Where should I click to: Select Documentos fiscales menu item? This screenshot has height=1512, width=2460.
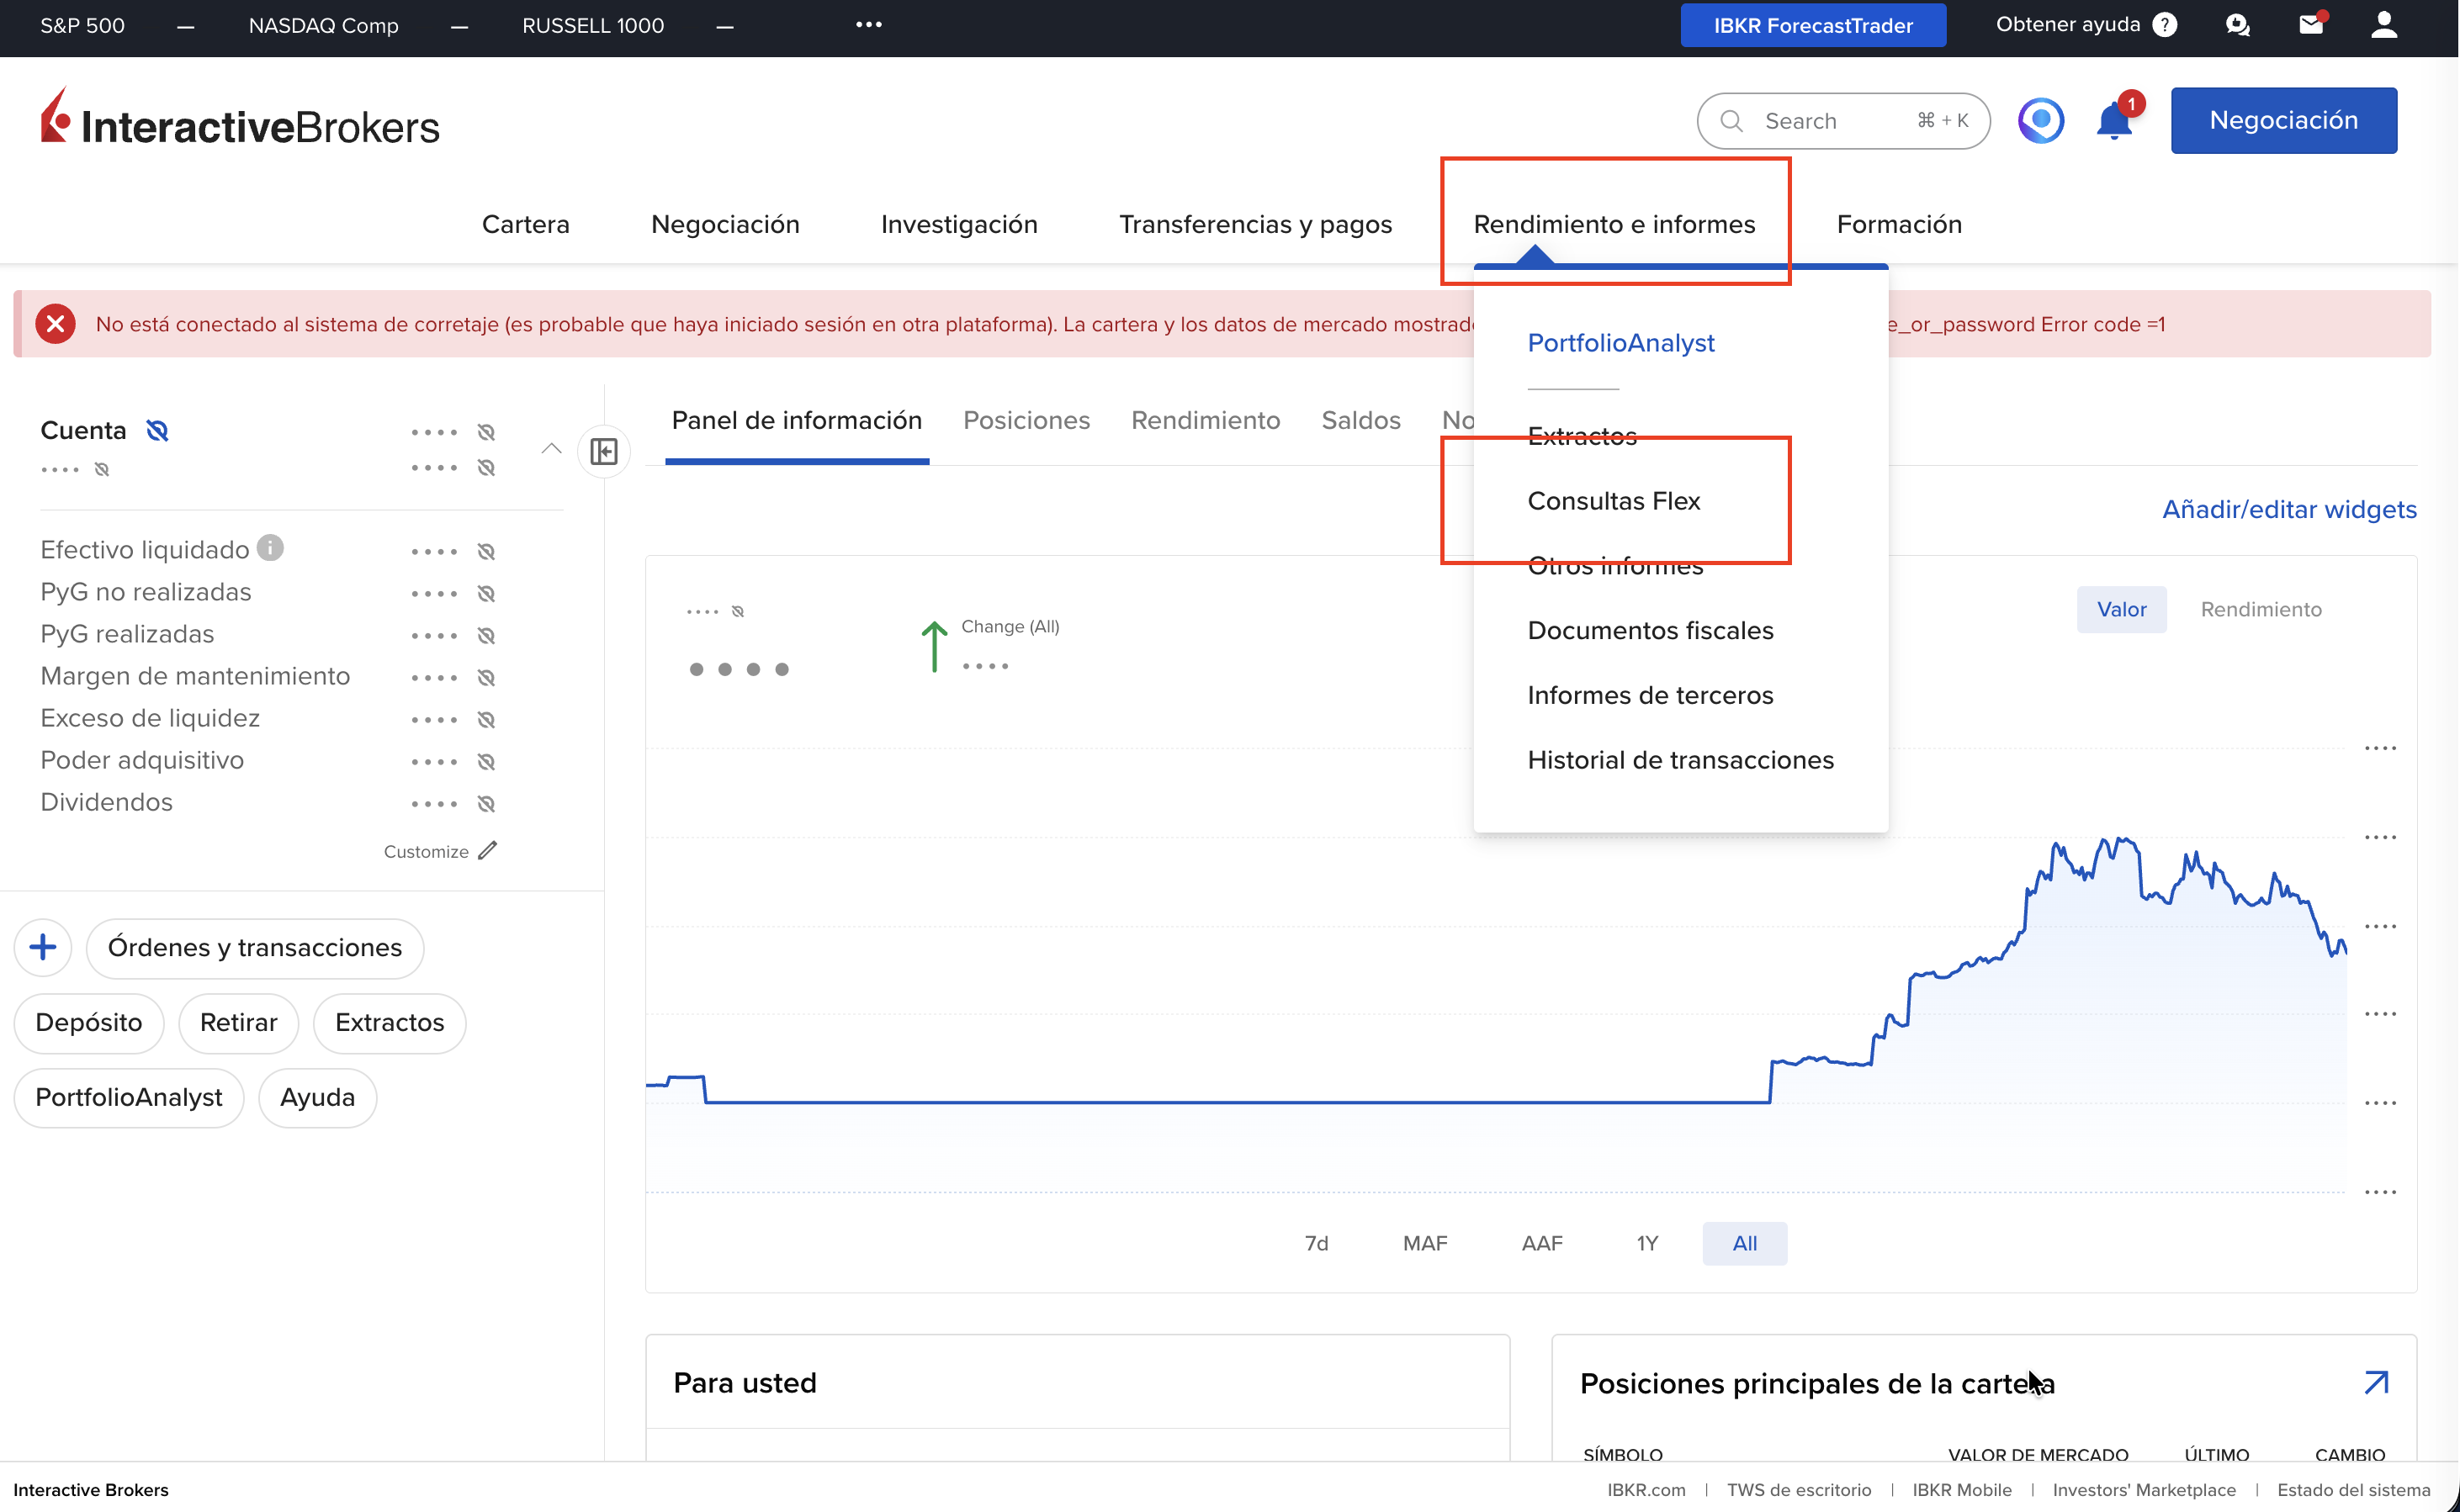(1651, 631)
